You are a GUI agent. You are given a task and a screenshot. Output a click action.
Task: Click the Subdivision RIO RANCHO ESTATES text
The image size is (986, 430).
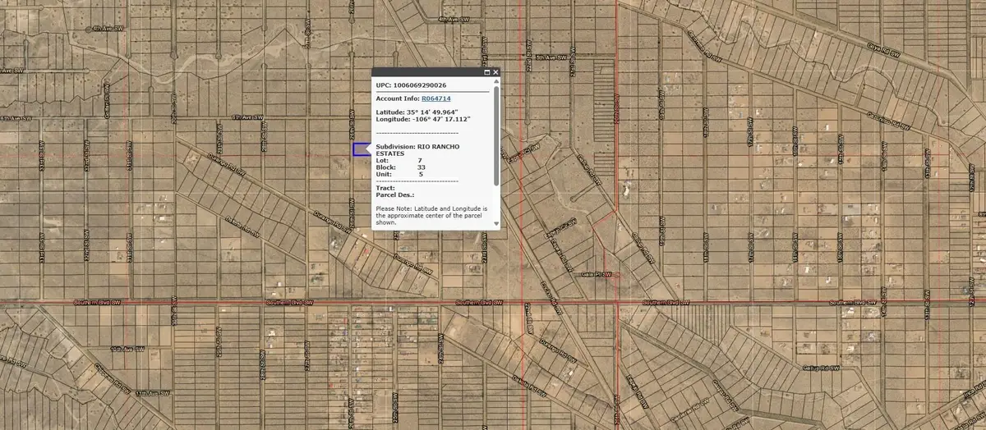coord(418,149)
